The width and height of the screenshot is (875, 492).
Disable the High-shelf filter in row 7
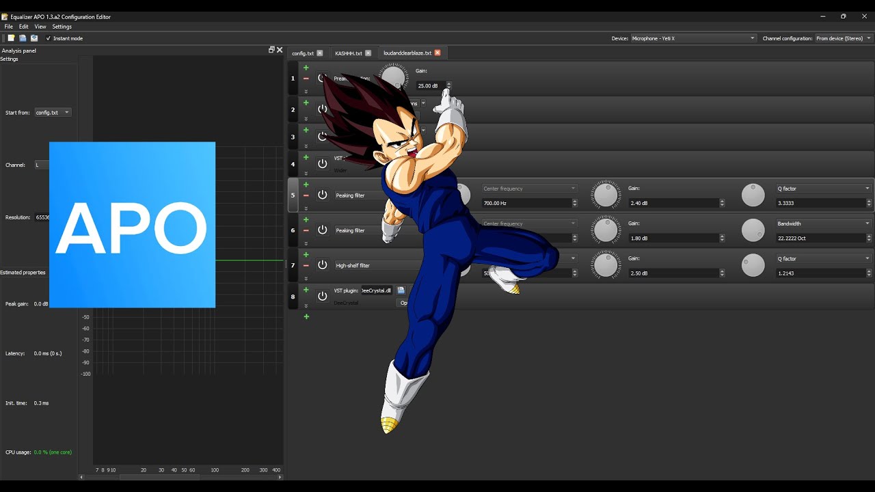323,265
